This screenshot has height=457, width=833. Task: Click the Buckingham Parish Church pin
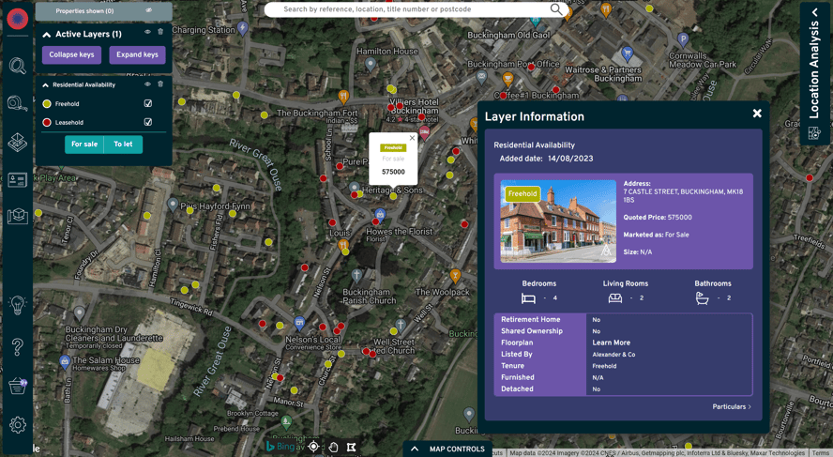(357, 275)
